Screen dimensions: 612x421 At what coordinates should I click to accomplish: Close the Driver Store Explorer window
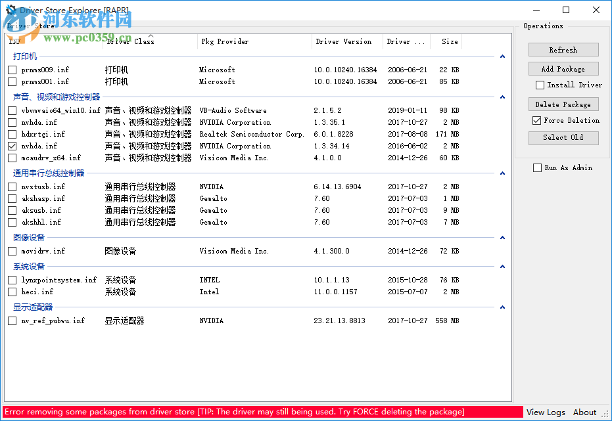(x=596, y=10)
